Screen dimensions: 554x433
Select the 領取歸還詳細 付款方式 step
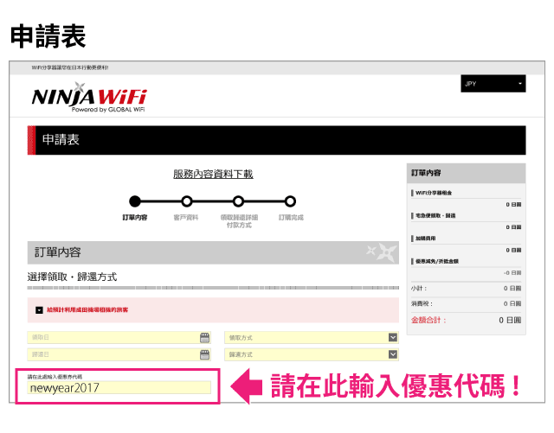pos(239,212)
